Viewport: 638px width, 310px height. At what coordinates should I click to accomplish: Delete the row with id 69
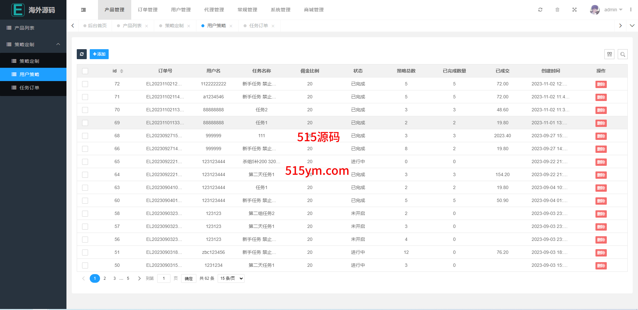pyautogui.click(x=601, y=123)
